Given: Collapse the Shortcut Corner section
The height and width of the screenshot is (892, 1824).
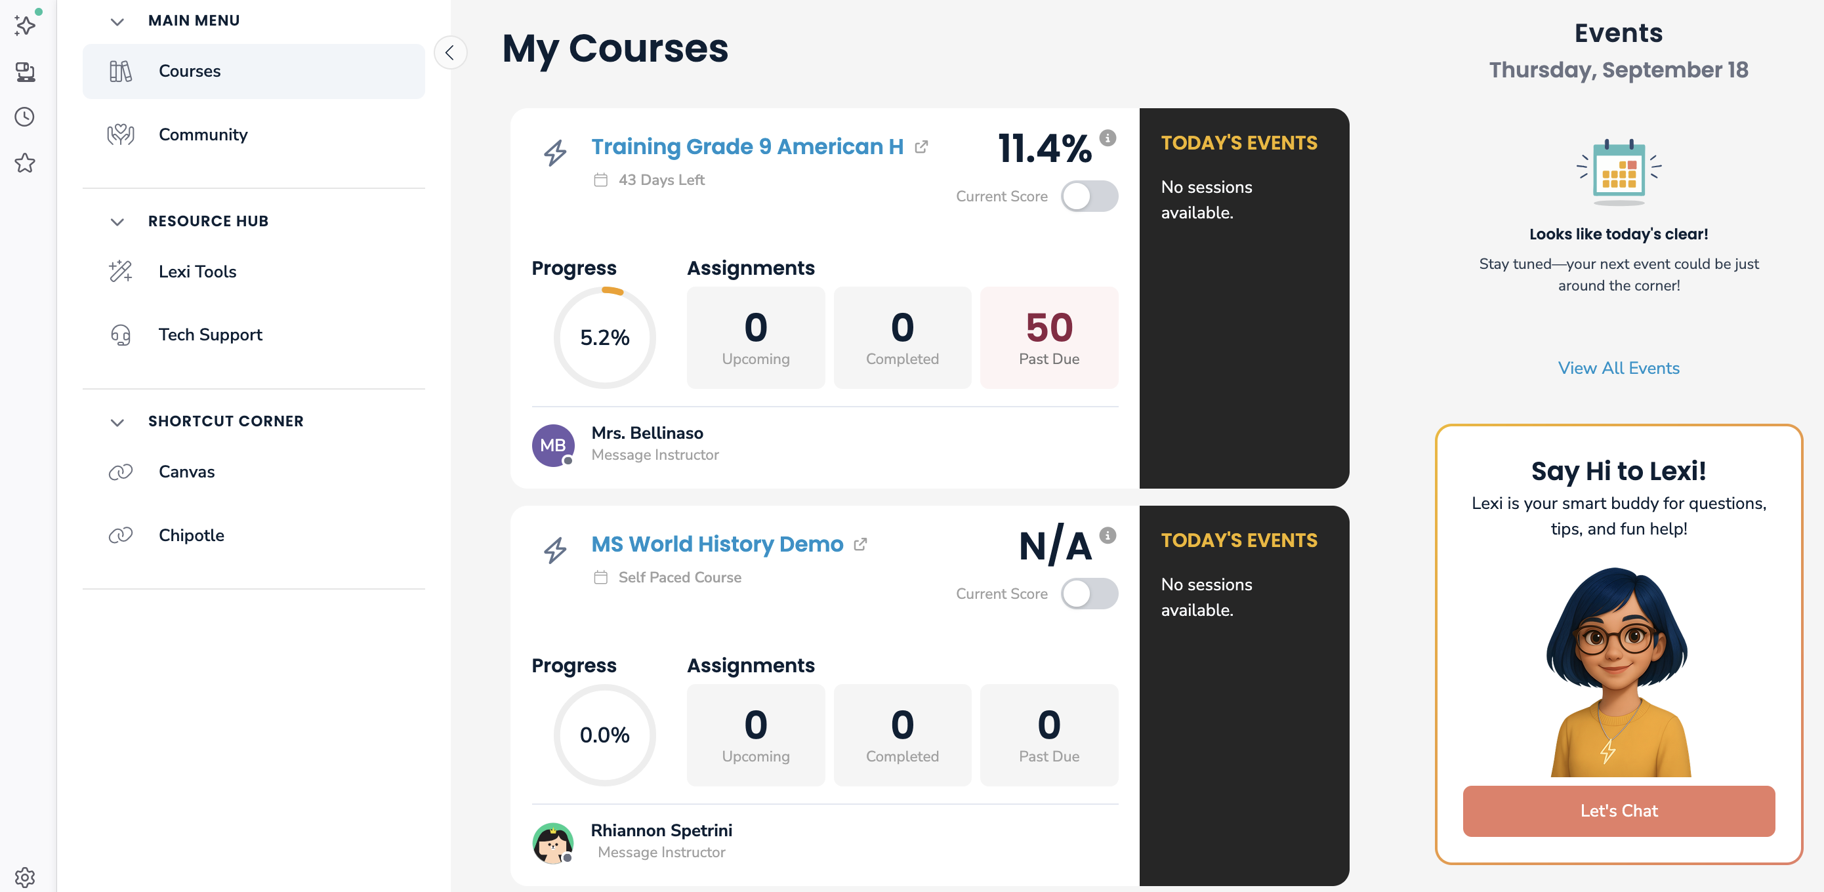Looking at the screenshot, I should pos(117,422).
